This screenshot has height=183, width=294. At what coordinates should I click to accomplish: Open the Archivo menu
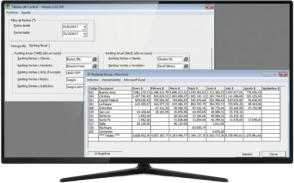coord(12,13)
